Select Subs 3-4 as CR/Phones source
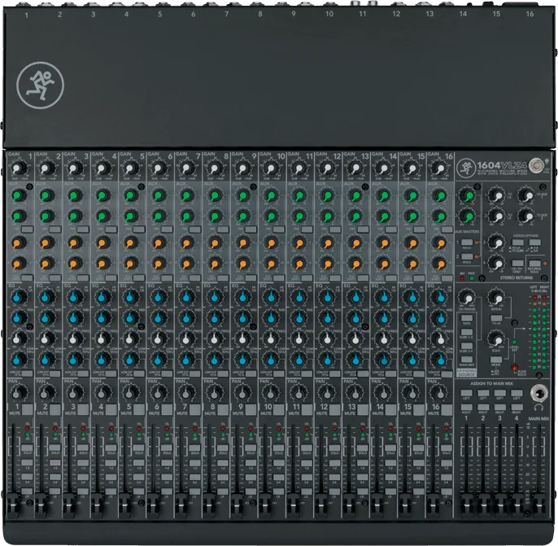 467,346
